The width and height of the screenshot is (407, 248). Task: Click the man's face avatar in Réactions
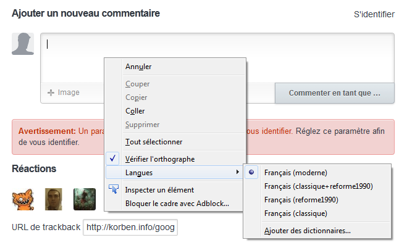[x=54, y=199]
